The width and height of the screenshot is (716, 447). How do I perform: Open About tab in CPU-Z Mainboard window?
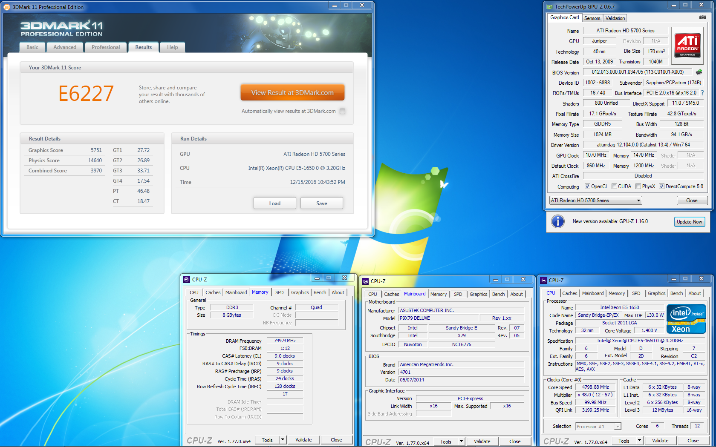(x=517, y=294)
